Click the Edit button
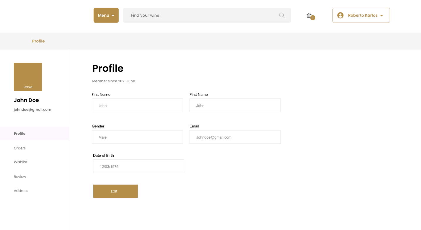The width and height of the screenshot is (421, 230). point(115,191)
